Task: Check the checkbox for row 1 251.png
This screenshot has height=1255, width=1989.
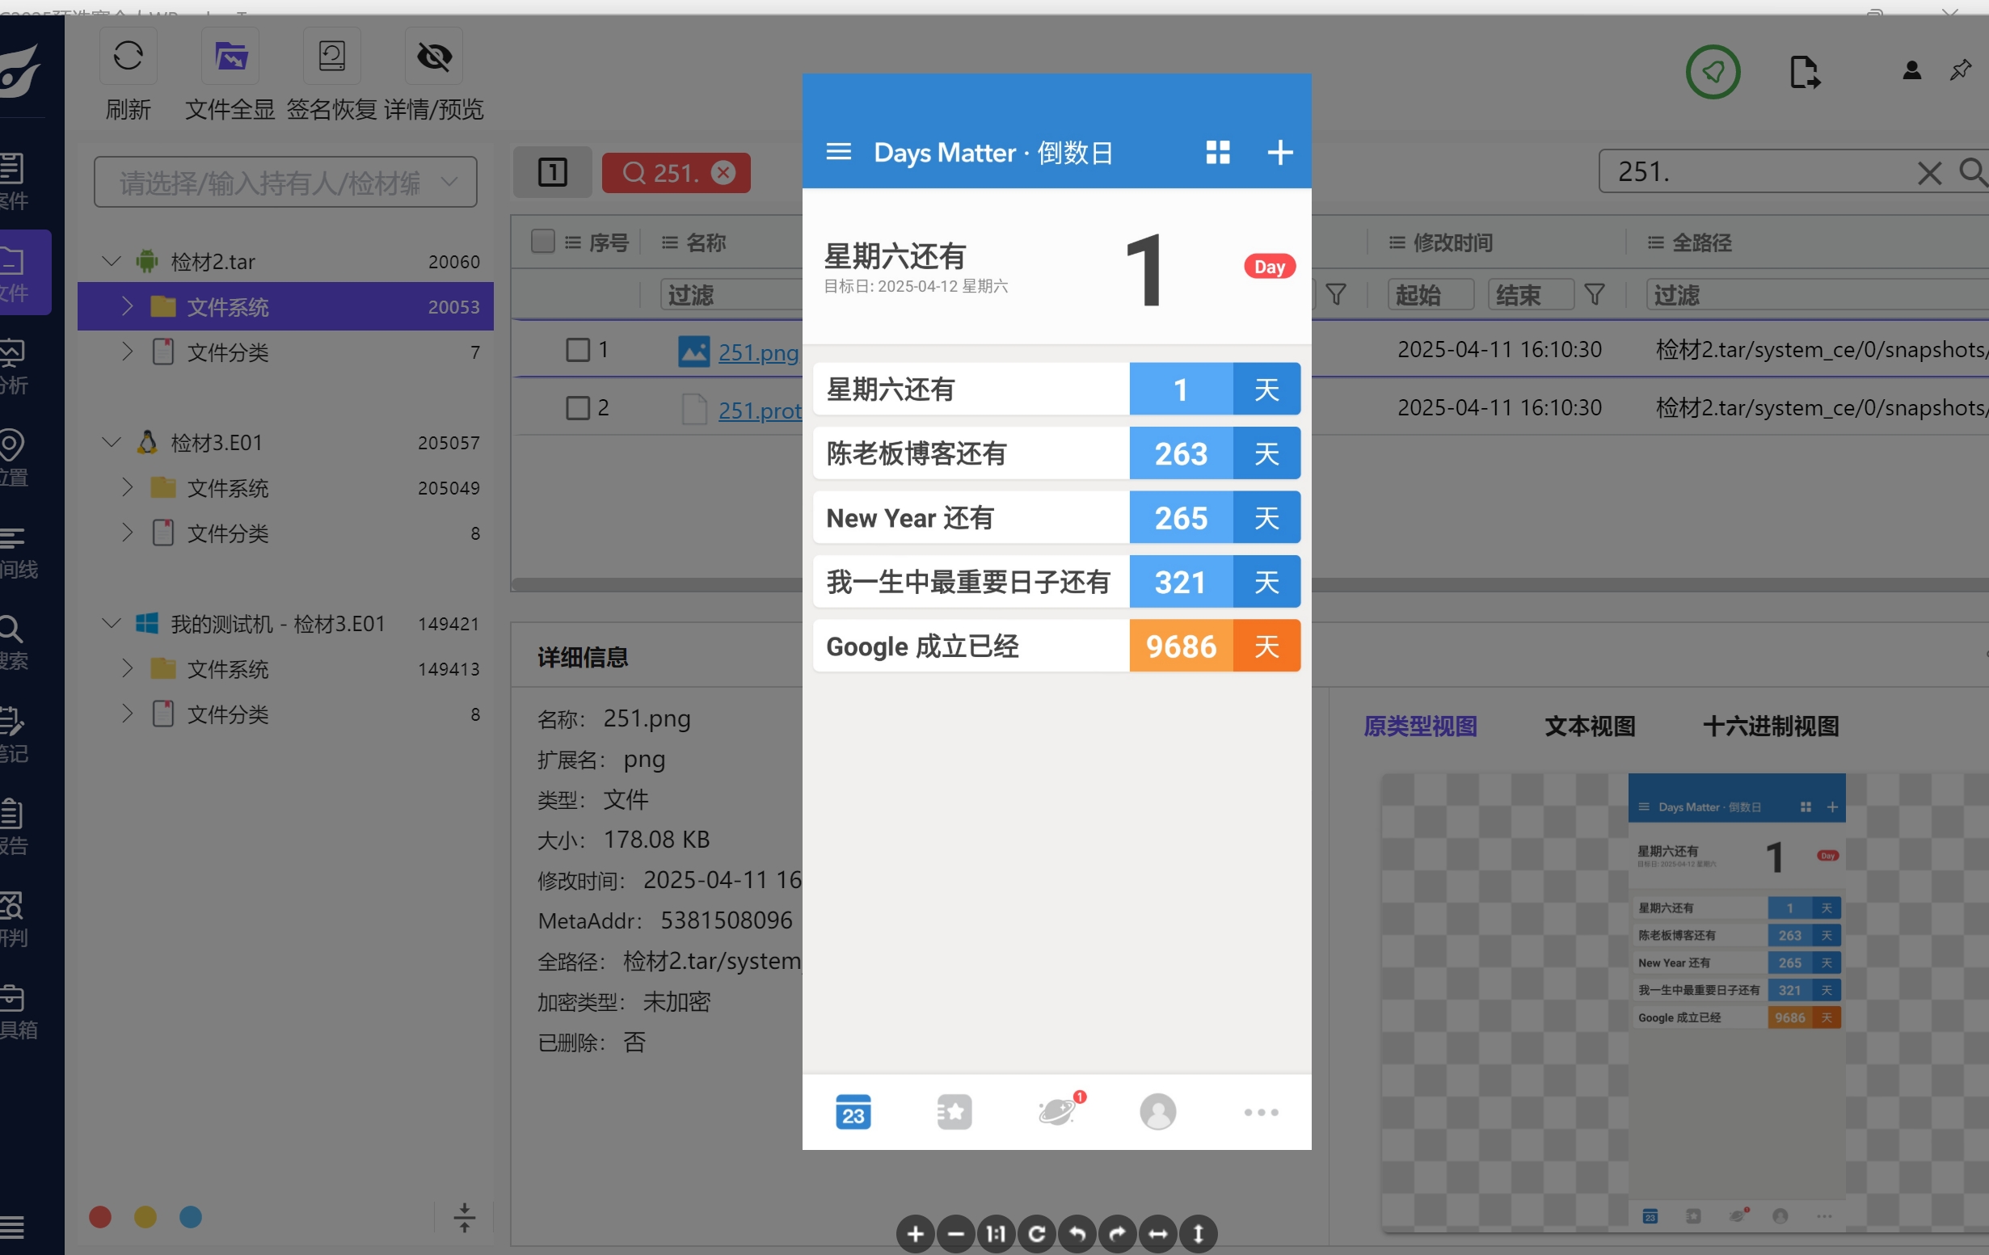Action: click(x=577, y=350)
